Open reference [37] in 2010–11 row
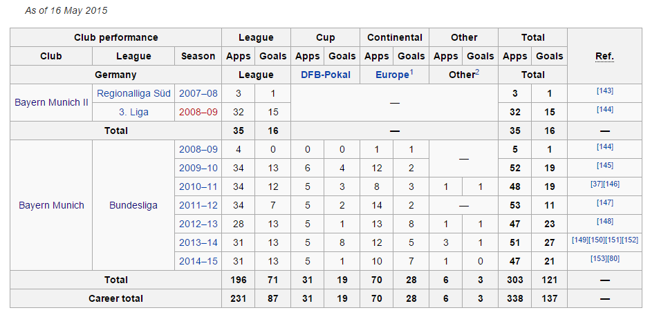Viewport: 650px width, 317px height. click(595, 184)
